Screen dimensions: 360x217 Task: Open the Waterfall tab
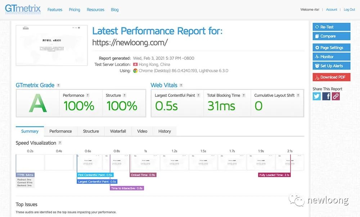[x=118, y=131]
